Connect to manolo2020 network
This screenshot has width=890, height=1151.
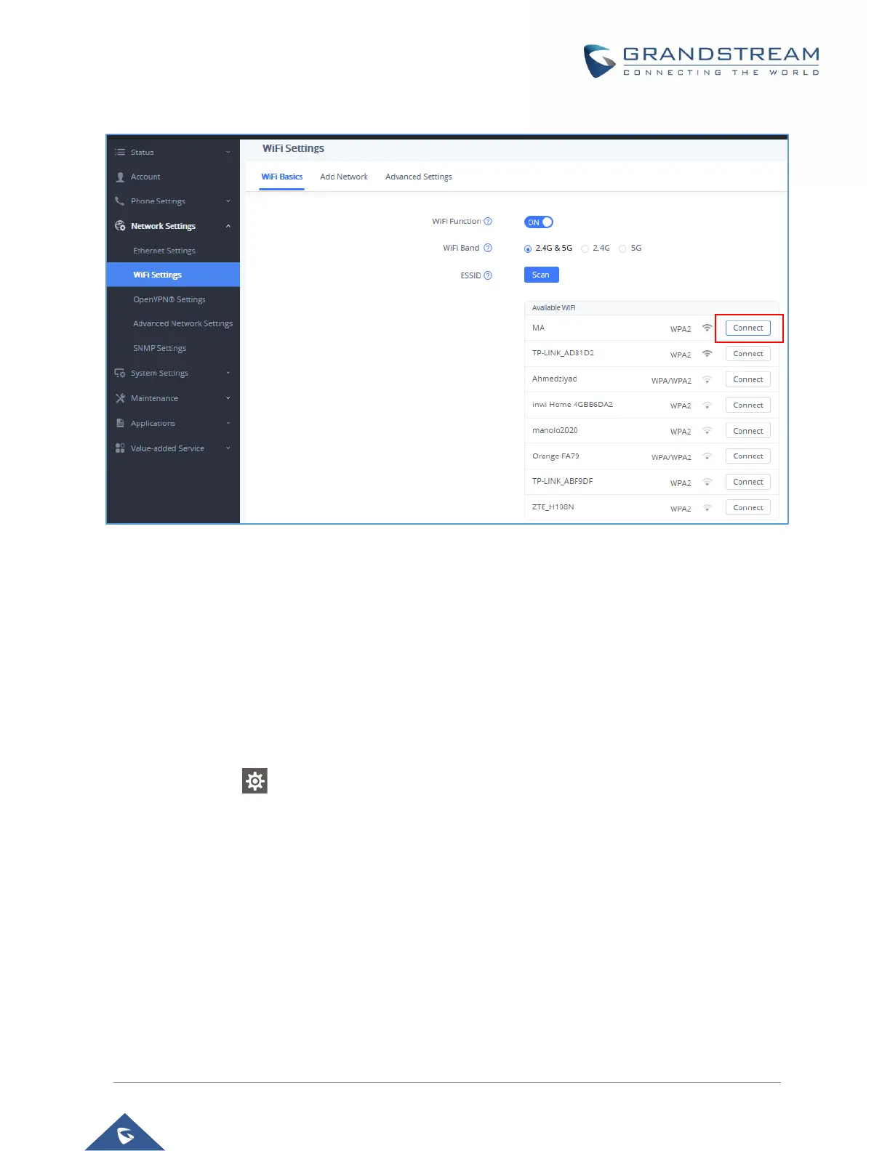pyautogui.click(x=748, y=431)
